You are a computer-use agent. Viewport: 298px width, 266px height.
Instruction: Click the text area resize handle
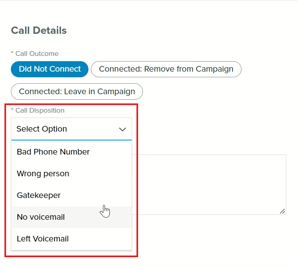coord(282,211)
